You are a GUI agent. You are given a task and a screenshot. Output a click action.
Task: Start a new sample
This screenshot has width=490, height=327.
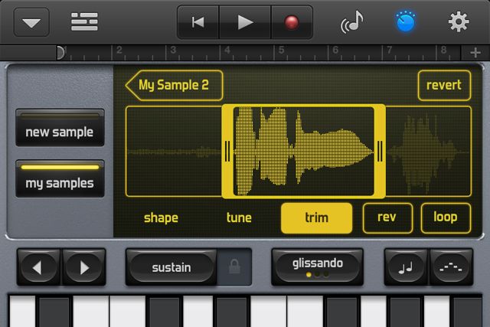click(x=60, y=128)
